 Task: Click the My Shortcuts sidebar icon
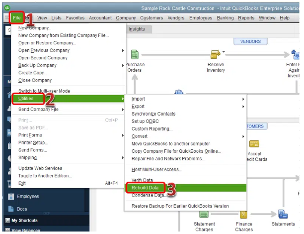pos(8,221)
